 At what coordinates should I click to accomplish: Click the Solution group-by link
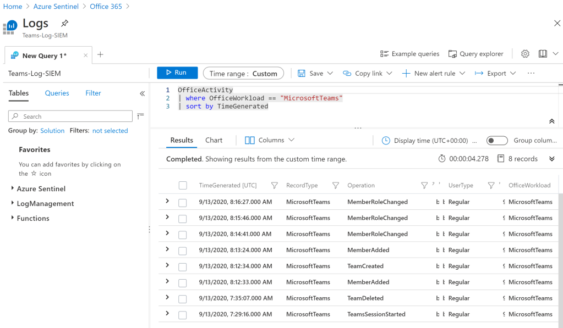click(52, 131)
